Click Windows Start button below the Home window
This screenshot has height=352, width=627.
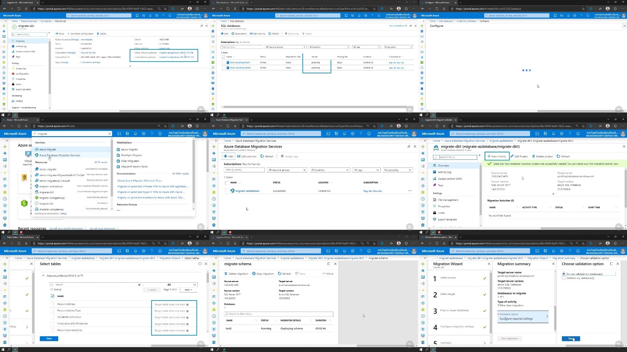[3, 232]
